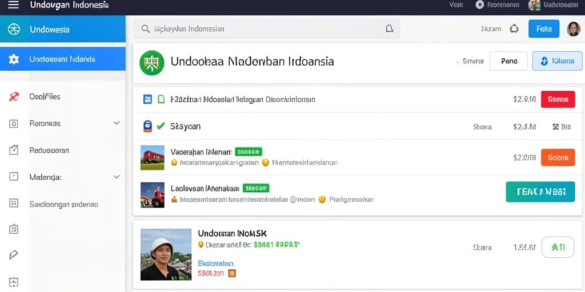Click the yellow emoji before Prardgoveakan
Screen dimensions: 585x292
tap(322, 199)
